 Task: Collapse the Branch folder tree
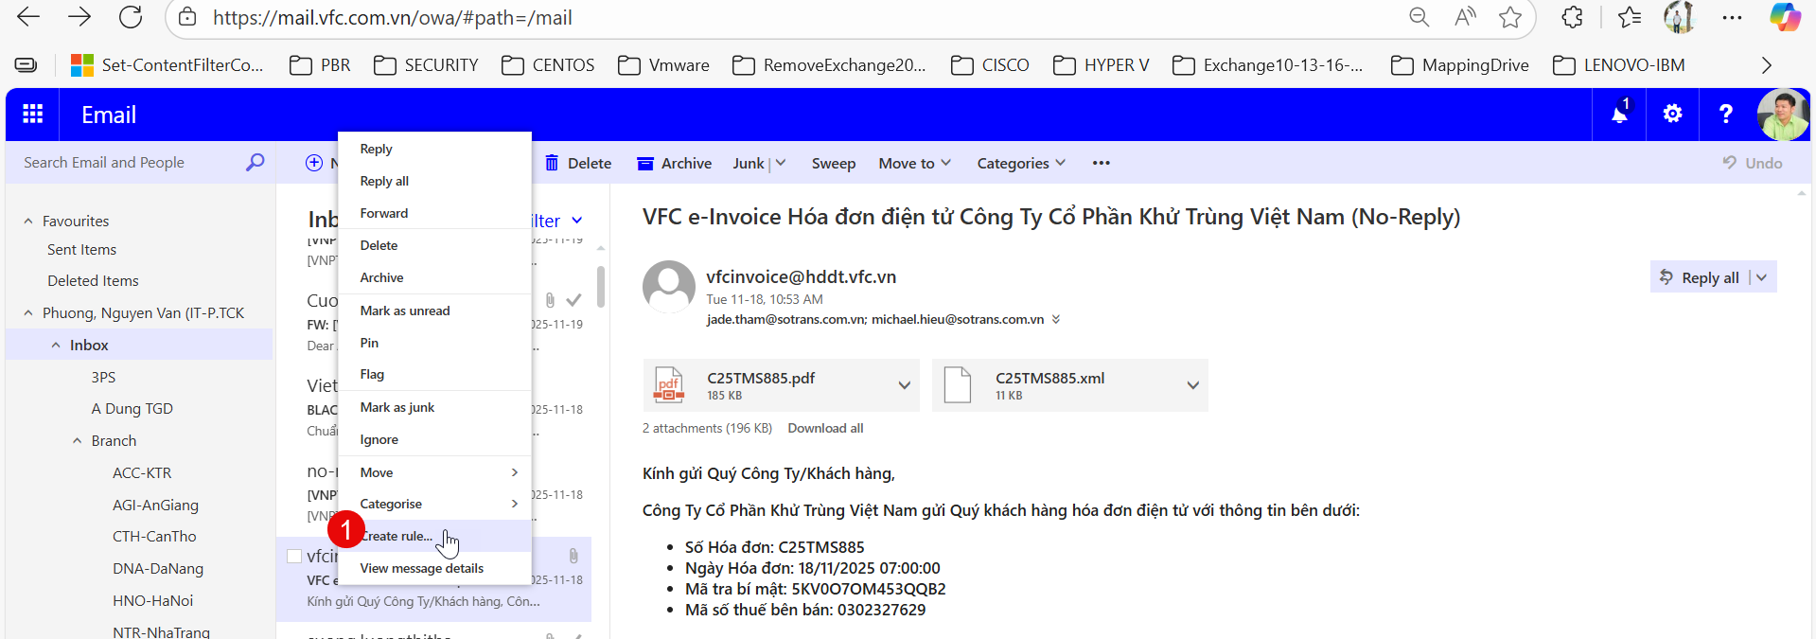(78, 441)
